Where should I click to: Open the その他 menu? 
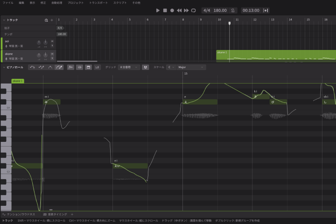pos(136,3)
